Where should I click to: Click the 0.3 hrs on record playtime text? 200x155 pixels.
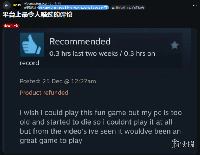click(x=87, y=58)
